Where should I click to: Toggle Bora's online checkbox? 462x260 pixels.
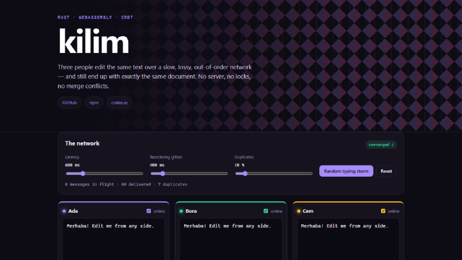(x=266, y=211)
